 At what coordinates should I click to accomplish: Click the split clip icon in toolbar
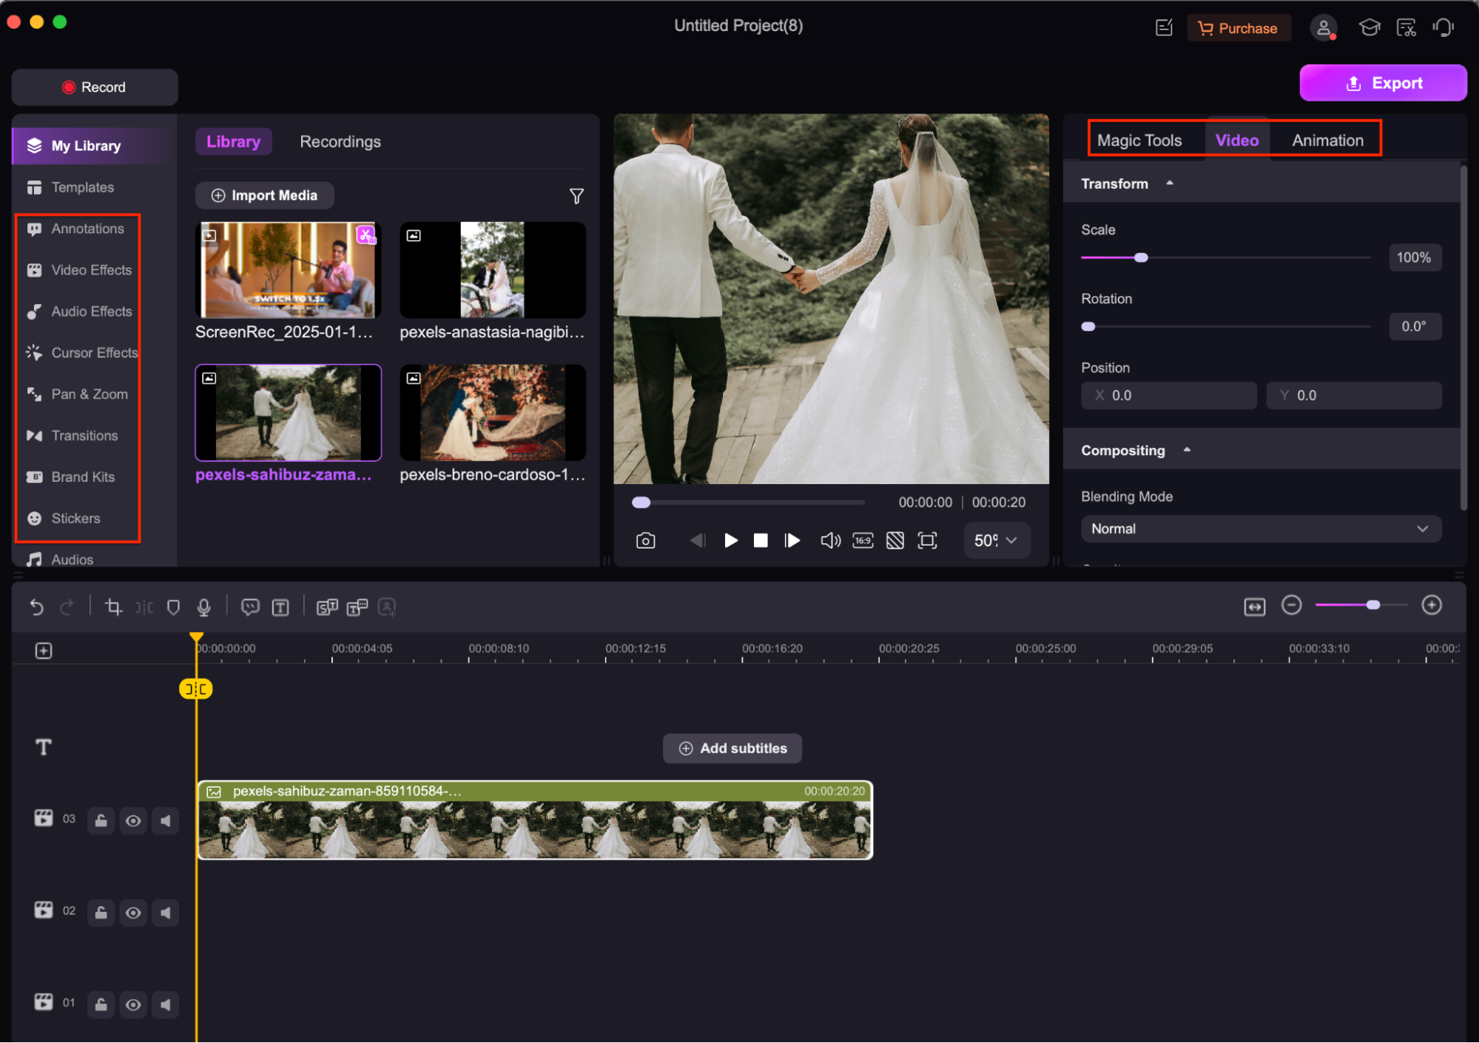144,608
